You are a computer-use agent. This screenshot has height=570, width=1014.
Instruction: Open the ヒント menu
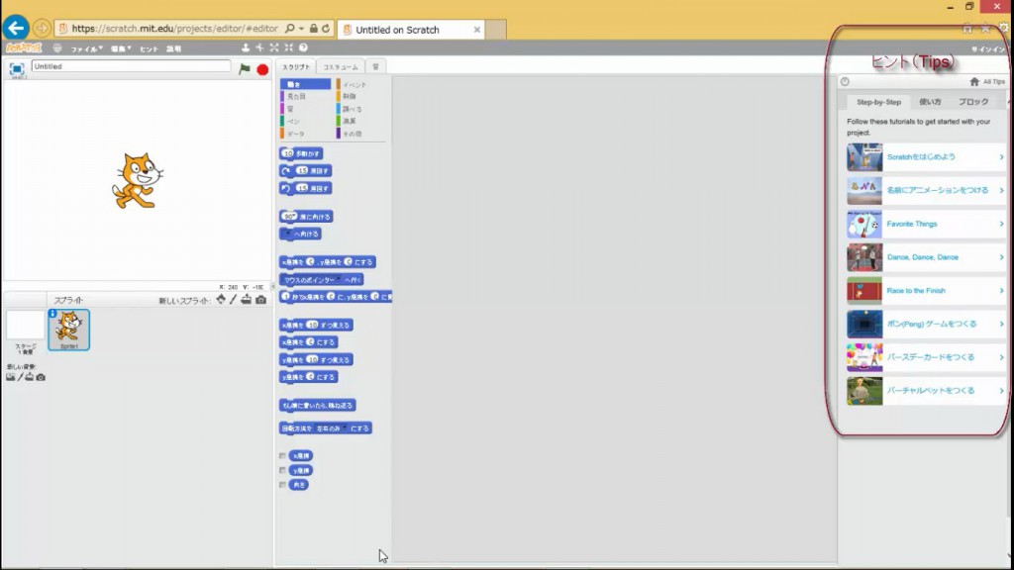click(149, 48)
